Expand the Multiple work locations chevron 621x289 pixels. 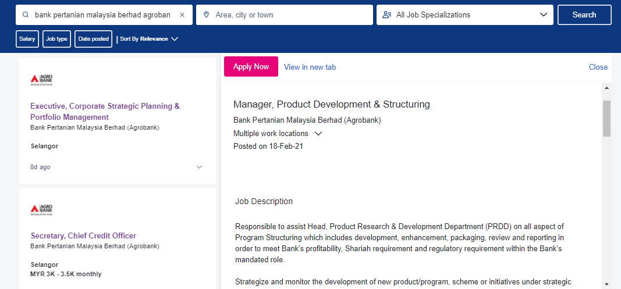coord(318,133)
